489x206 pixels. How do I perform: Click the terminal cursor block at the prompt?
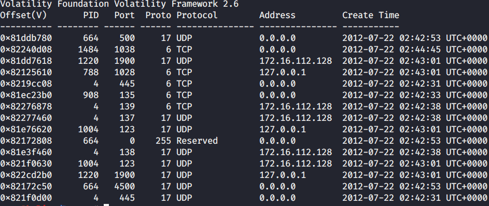click(106, 205)
